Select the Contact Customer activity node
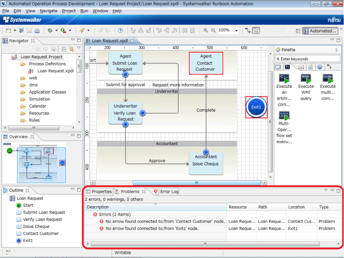The image size is (344, 258). 206,63
